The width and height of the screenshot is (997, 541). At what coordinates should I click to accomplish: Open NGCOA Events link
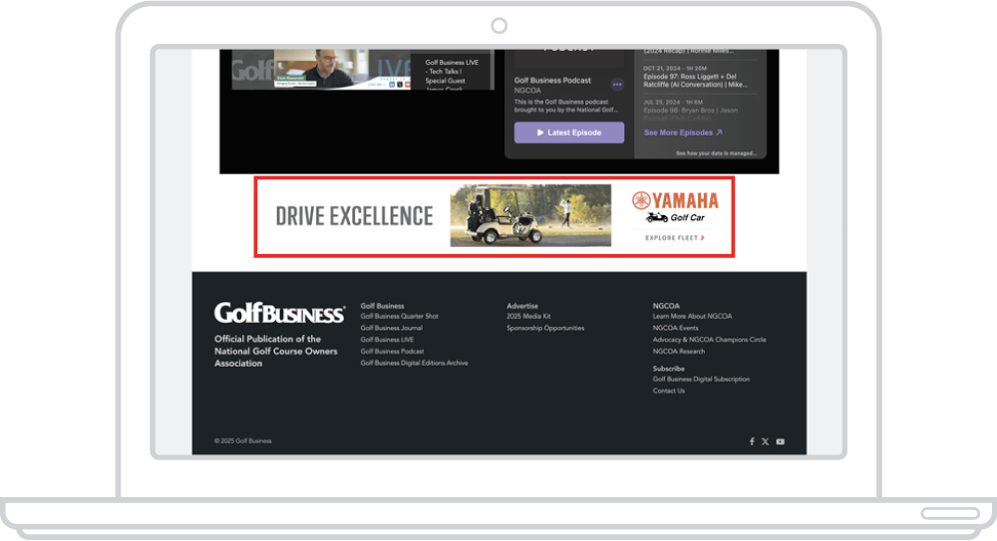(x=675, y=328)
